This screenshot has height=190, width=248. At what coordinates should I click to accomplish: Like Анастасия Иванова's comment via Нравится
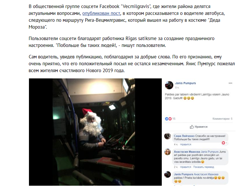(185, 167)
